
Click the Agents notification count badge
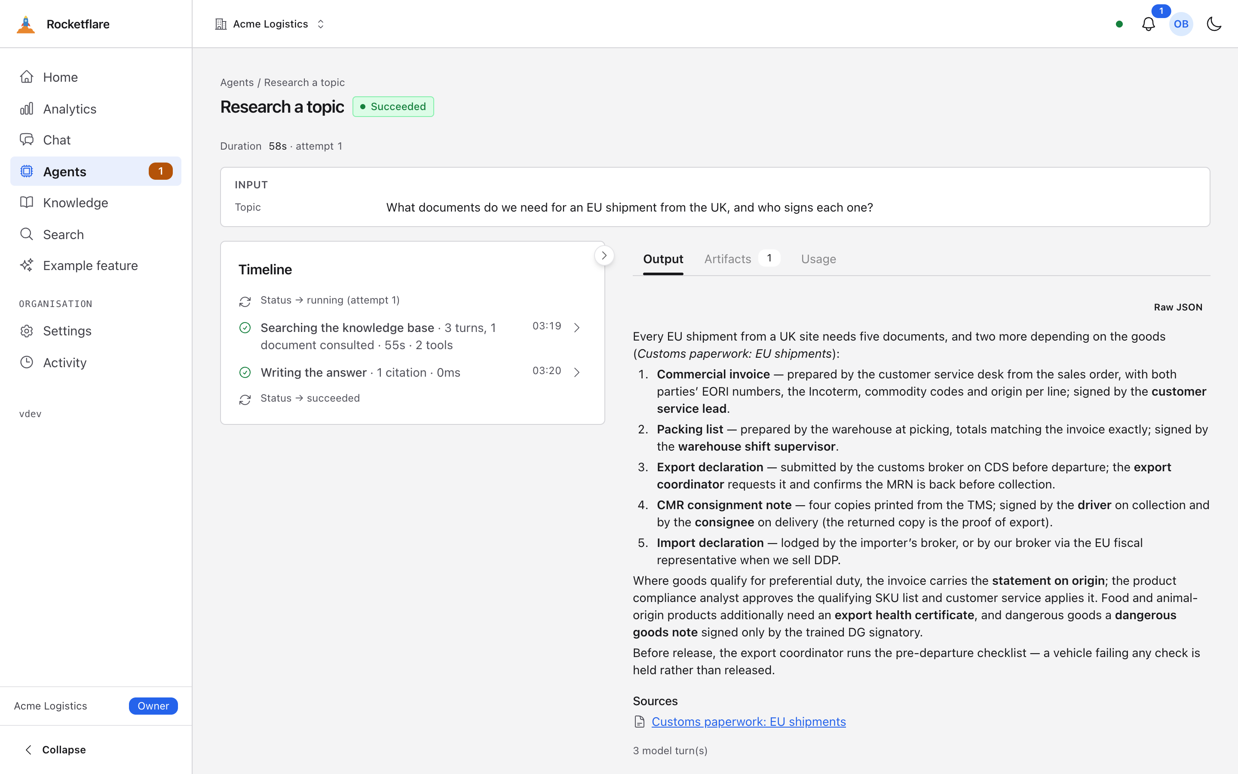(x=161, y=171)
